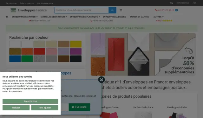This screenshot has height=118, width=203.
Task: Click the Enveloppes à Bulles category label
Action: [177, 108]
